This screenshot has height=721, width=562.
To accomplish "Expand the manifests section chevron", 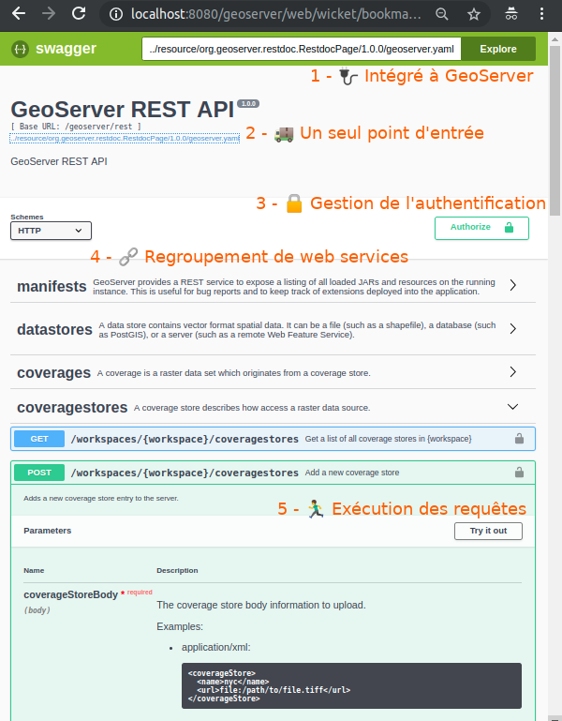I will [513, 285].
